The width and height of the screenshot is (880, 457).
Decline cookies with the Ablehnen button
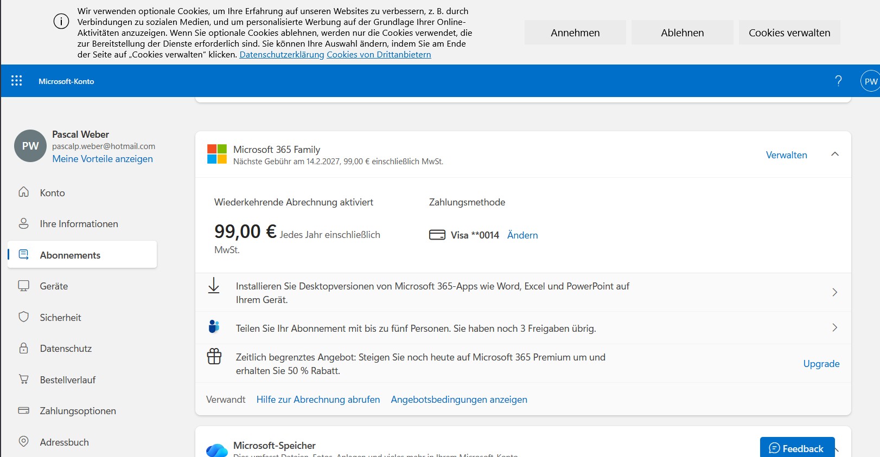coord(683,33)
